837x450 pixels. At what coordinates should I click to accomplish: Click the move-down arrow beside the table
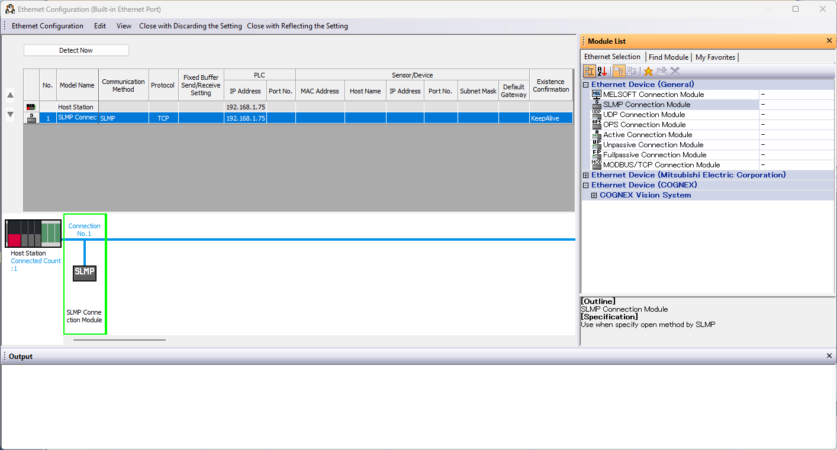[10, 115]
